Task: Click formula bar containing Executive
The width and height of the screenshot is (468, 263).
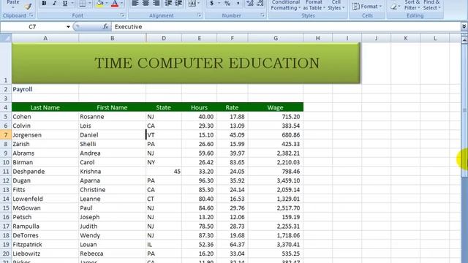Action: click(x=286, y=27)
